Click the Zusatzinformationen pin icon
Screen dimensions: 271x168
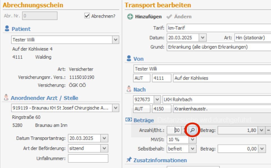(x=129, y=160)
